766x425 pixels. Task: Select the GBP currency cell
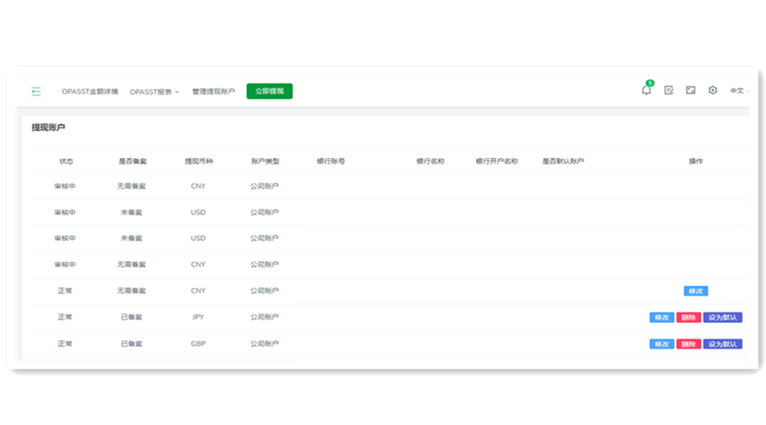point(197,343)
